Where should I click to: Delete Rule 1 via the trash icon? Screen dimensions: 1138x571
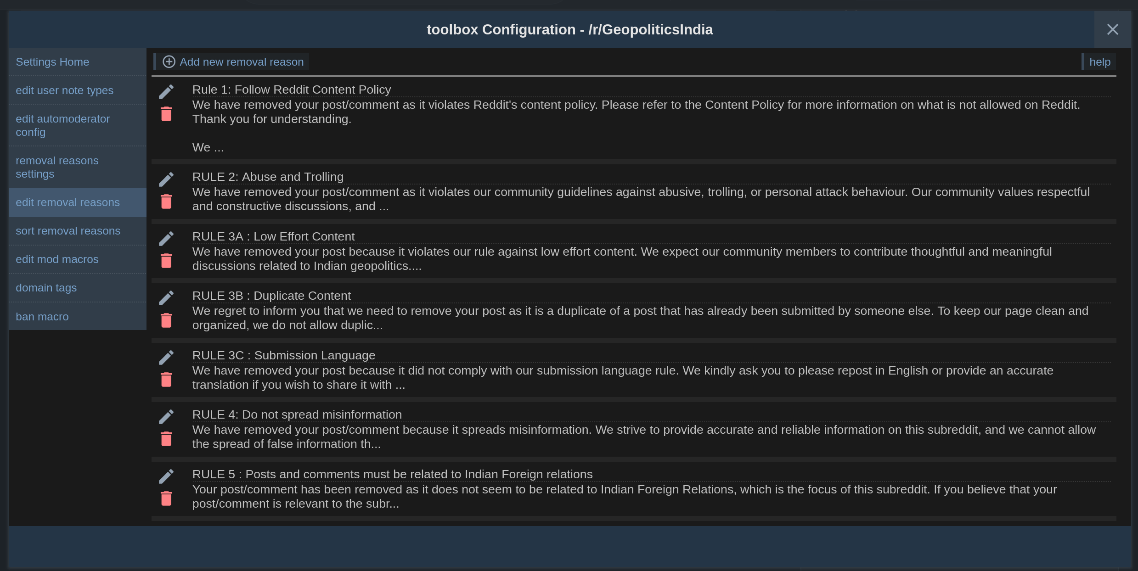[167, 114]
